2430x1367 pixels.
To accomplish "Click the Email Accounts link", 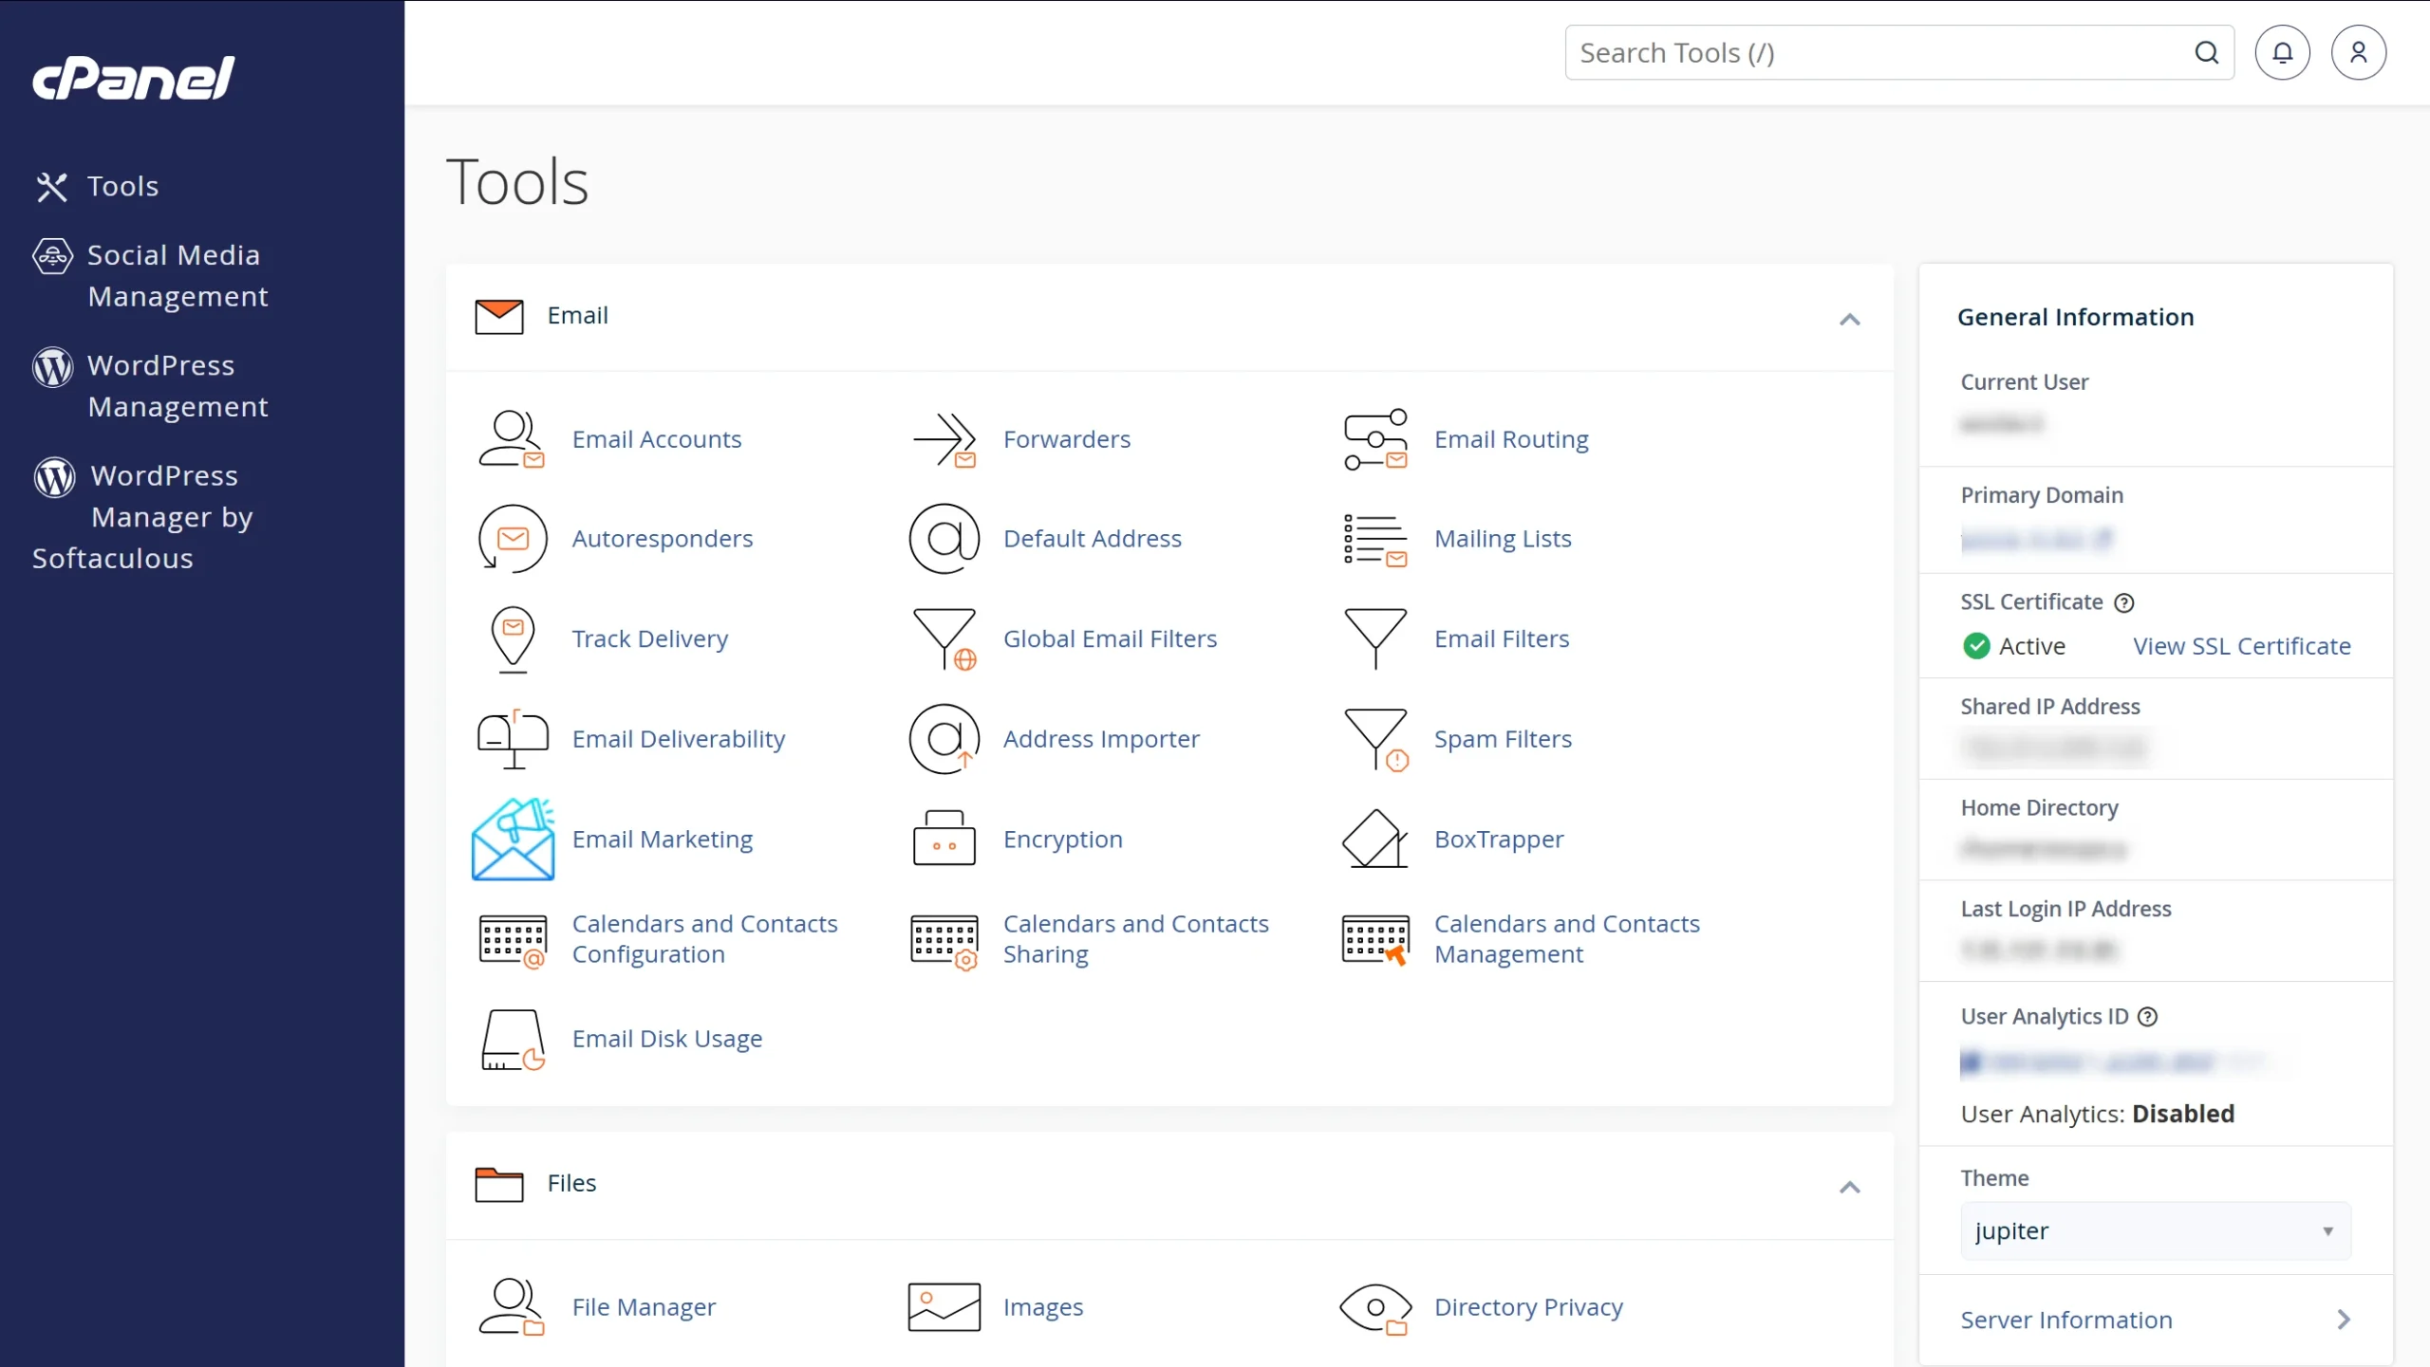I will pyautogui.click(x=657, y=439).
